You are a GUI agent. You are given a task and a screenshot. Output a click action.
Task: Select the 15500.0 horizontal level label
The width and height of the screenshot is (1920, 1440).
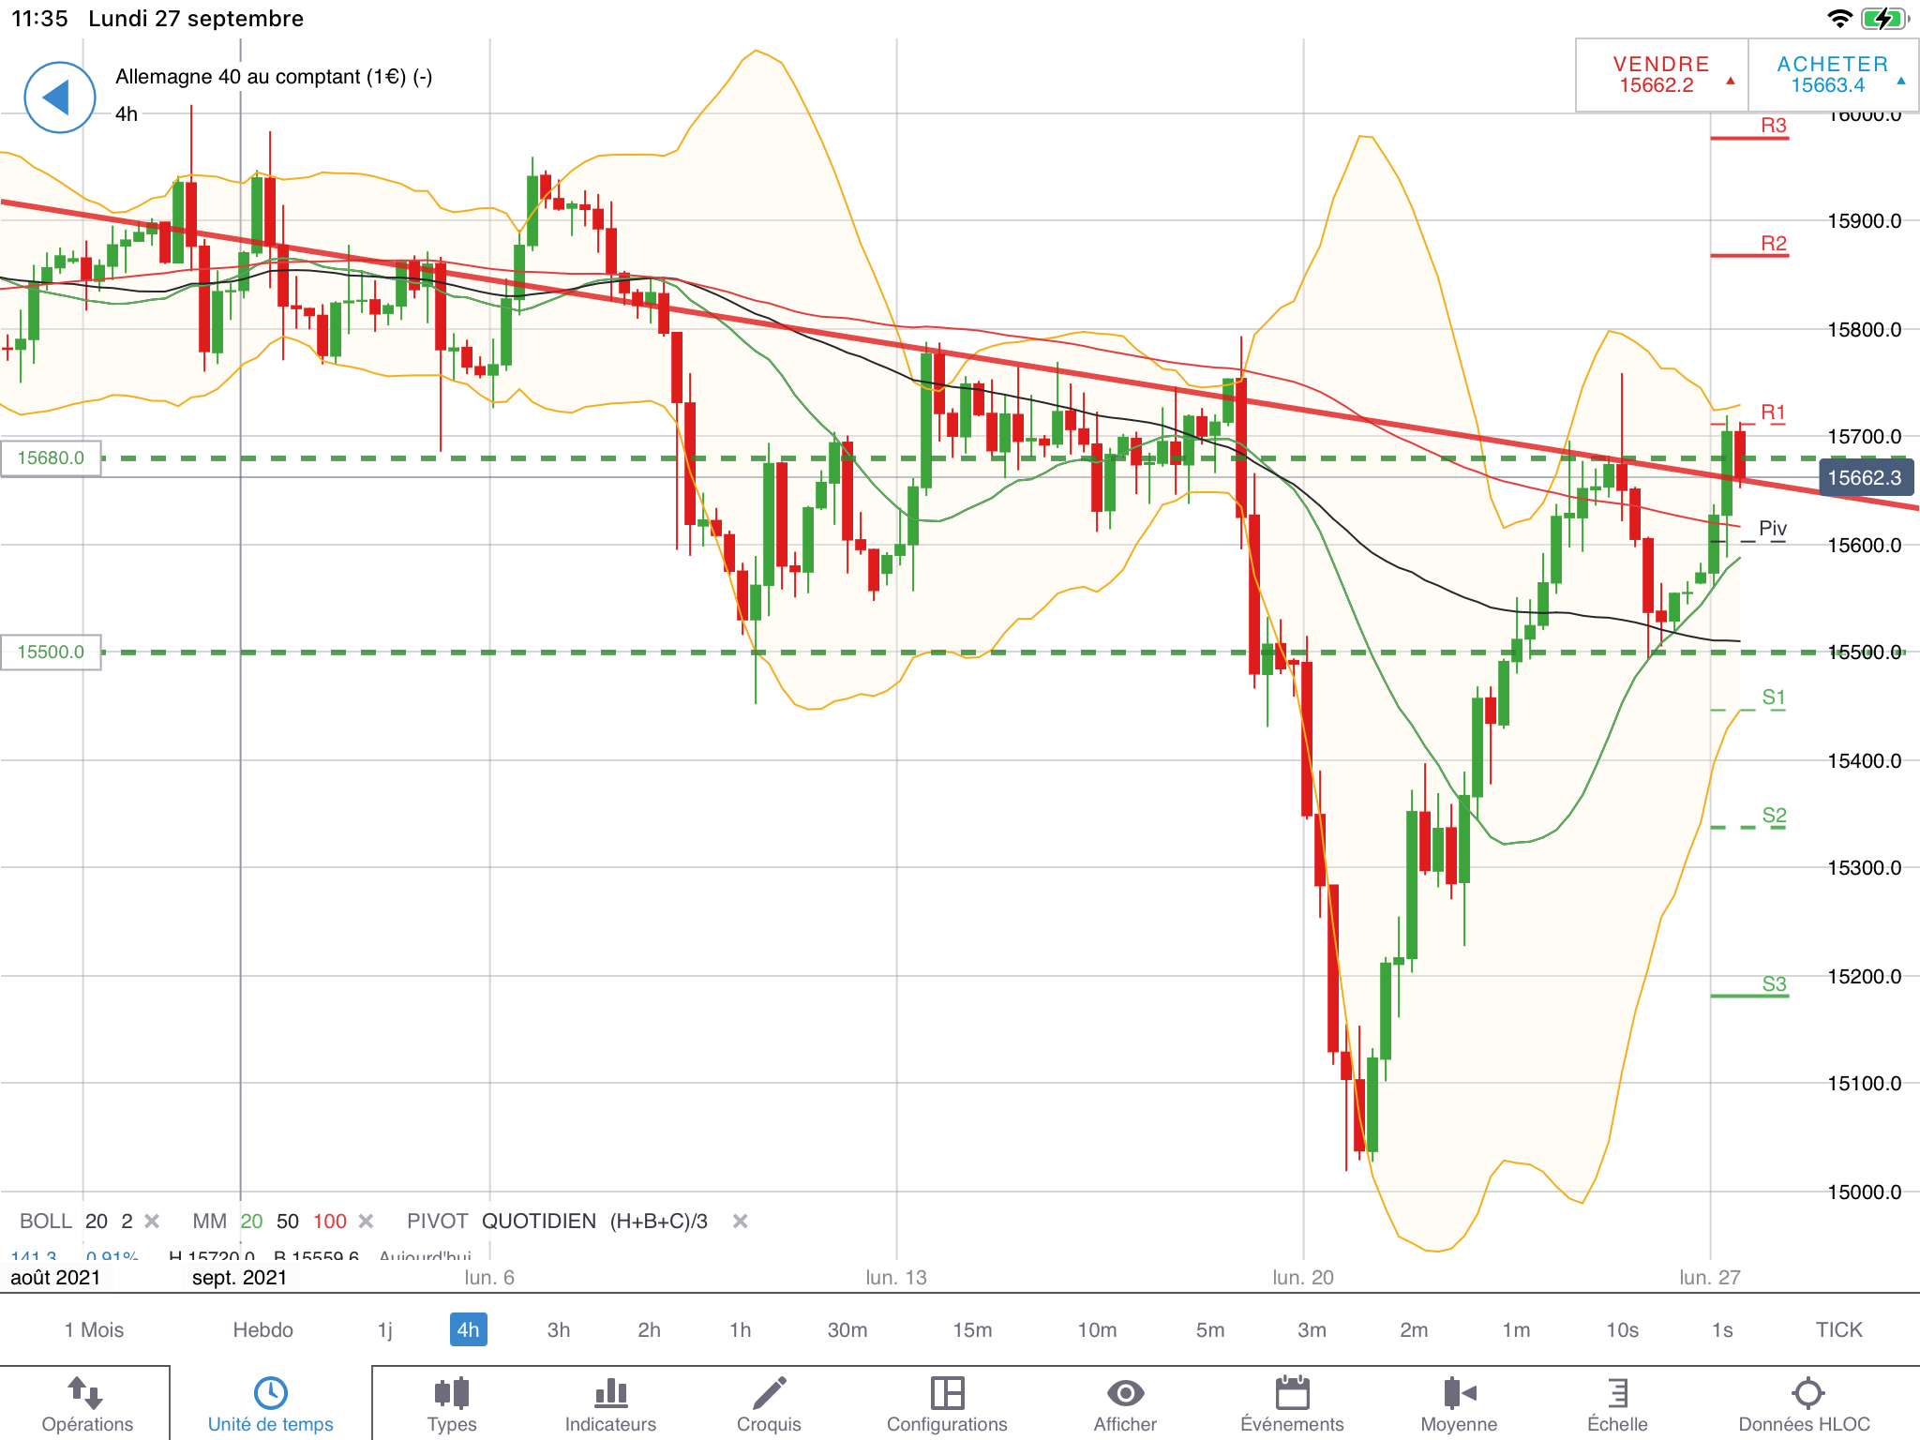pyautogui.click(x=51, y=652)
